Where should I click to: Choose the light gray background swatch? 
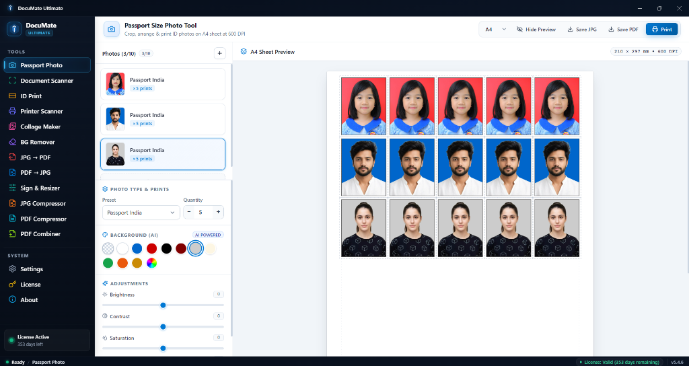[196, 249]
